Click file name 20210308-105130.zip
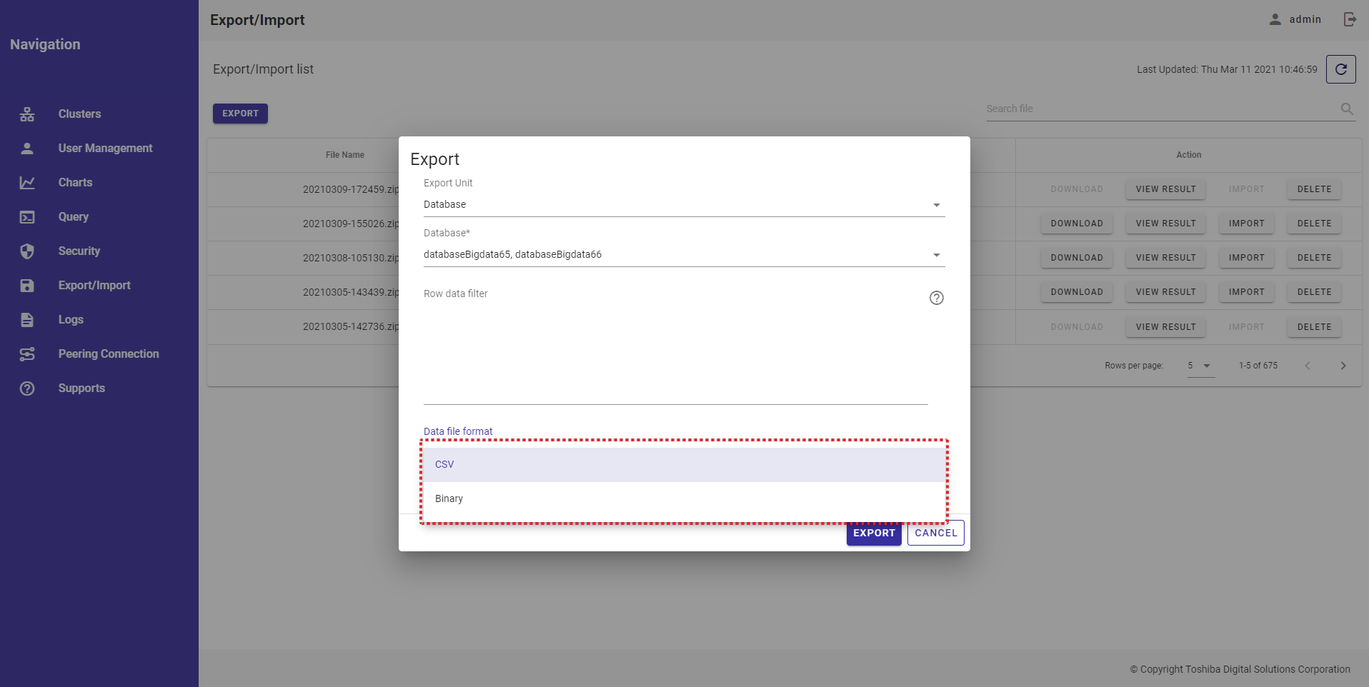 tap(350, 258)
